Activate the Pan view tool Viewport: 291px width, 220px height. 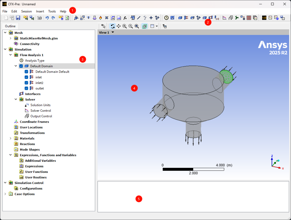[119, 26]
